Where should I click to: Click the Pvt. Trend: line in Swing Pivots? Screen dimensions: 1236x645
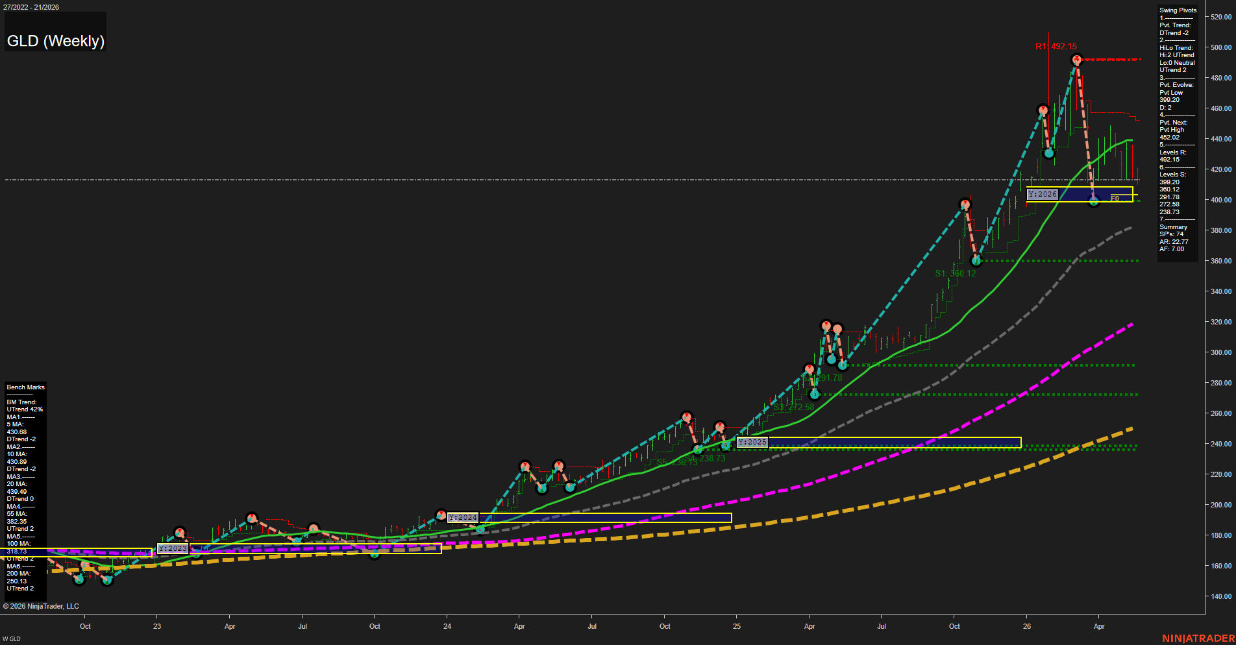tap(1175, 25)
